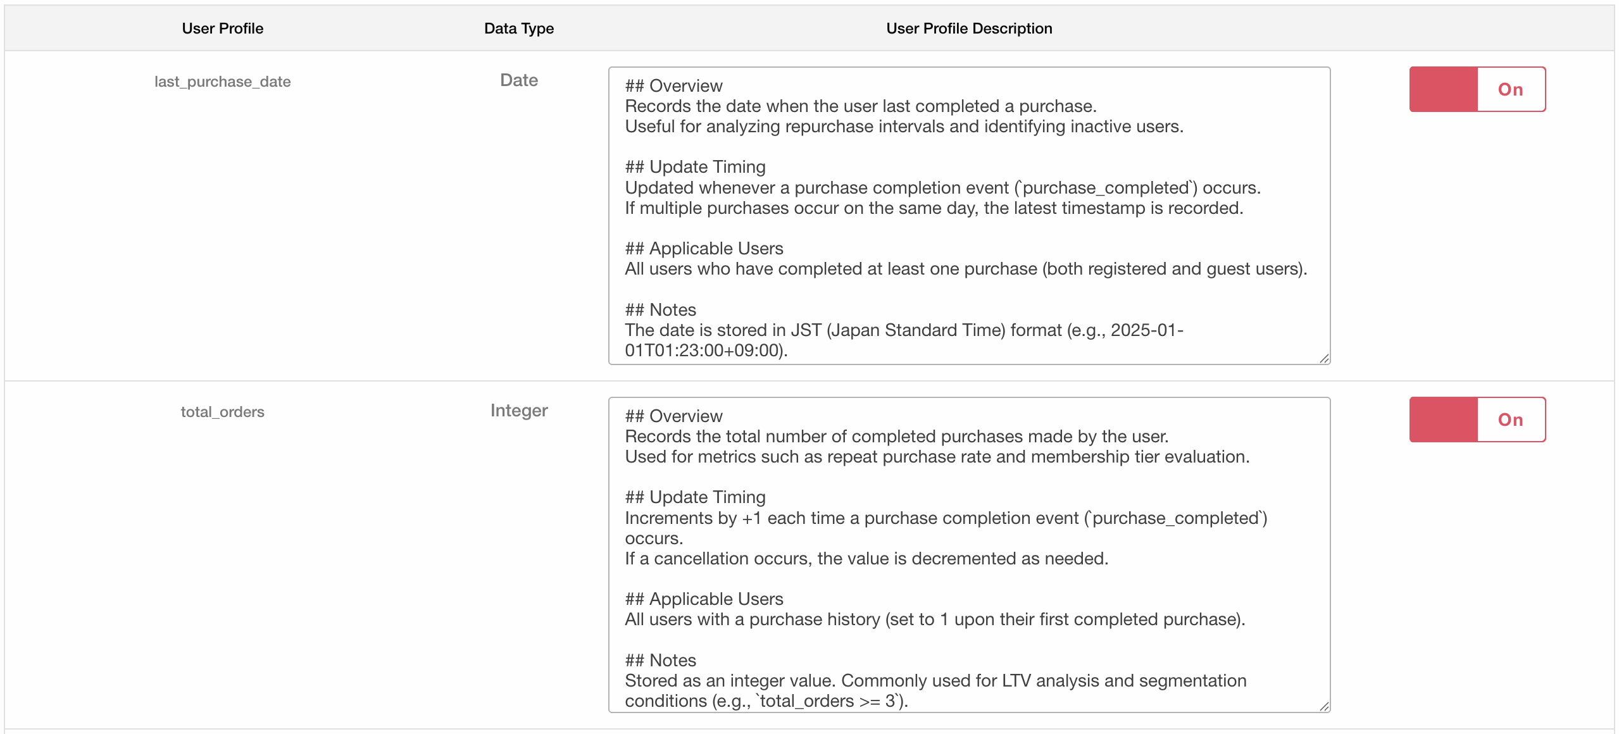Select the User Profile column header
Image resolution: width=1619 pixels, height=734 pixels.
pyautogui.click(x=222, y=28)
